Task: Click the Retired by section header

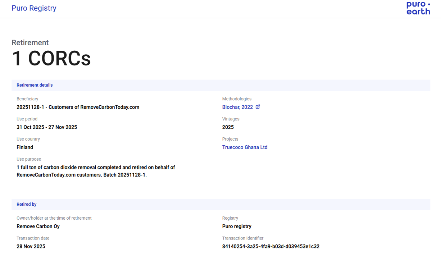Action: (26, 204)
